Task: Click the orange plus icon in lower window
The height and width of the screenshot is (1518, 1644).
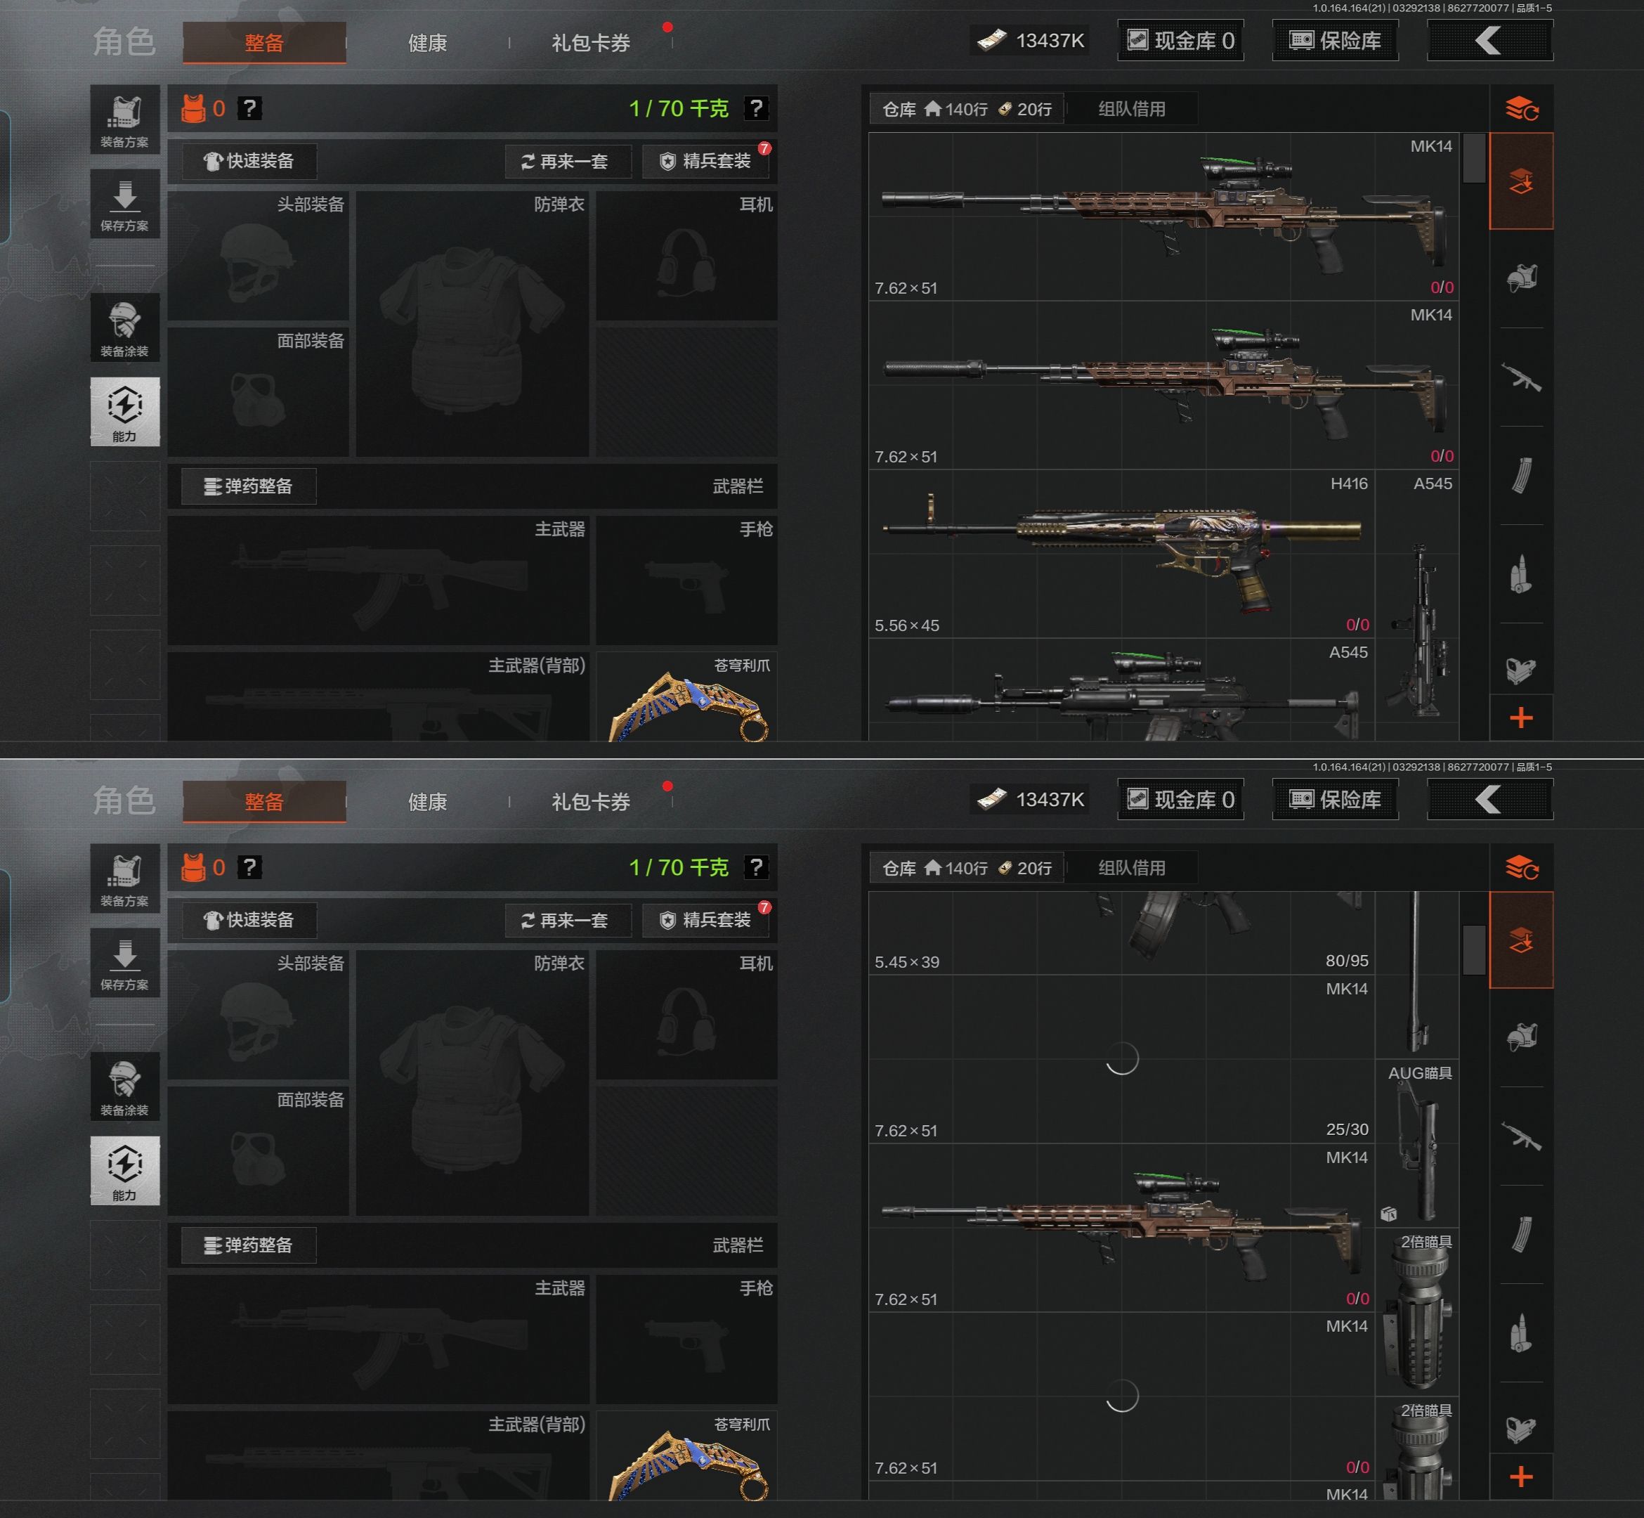Action: 1521,1476
